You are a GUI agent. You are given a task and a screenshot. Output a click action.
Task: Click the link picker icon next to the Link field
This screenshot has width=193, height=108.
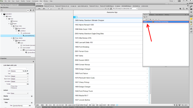23,71
